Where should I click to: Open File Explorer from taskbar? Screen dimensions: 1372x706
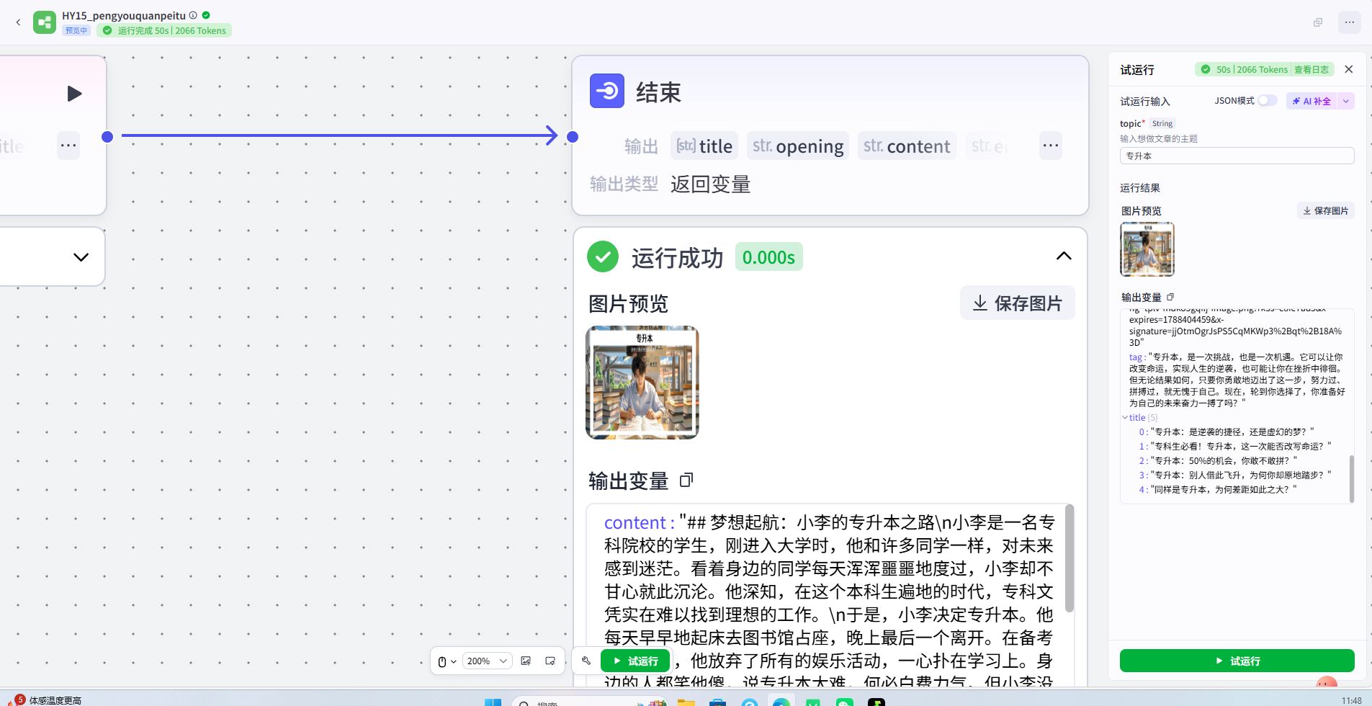click(x=686, y=702)
